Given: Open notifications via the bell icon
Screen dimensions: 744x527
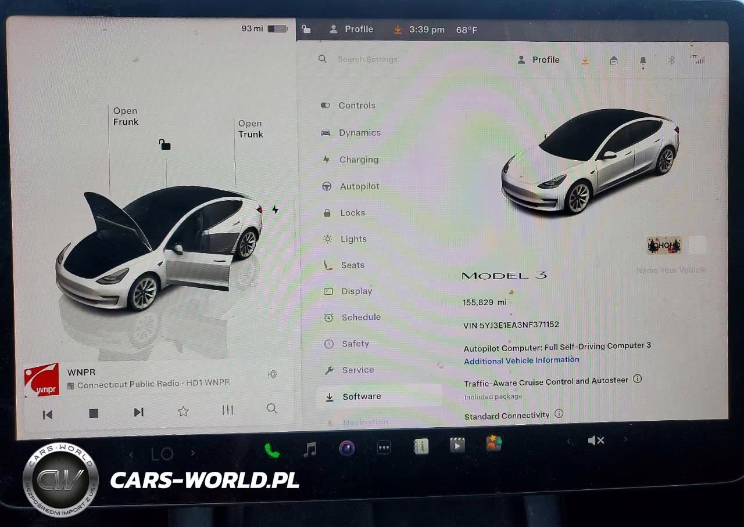Looking at the screenshot, I should tap(643, 62).
